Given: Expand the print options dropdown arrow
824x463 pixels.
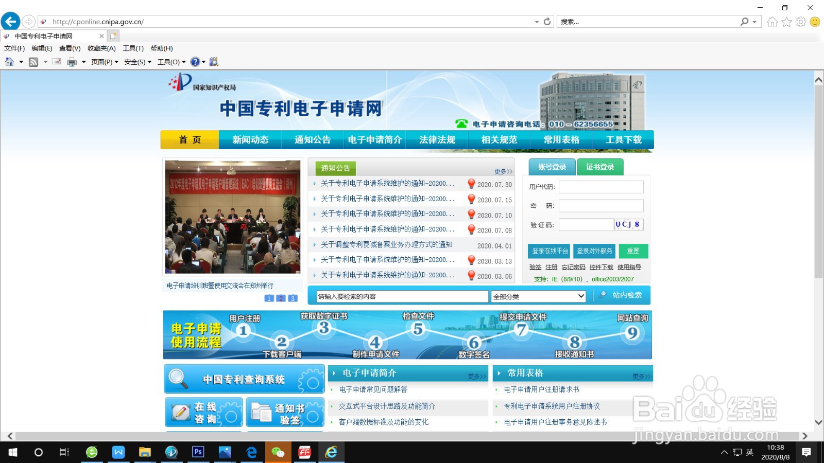Looking at the screenshot, I should pos(83,62).
